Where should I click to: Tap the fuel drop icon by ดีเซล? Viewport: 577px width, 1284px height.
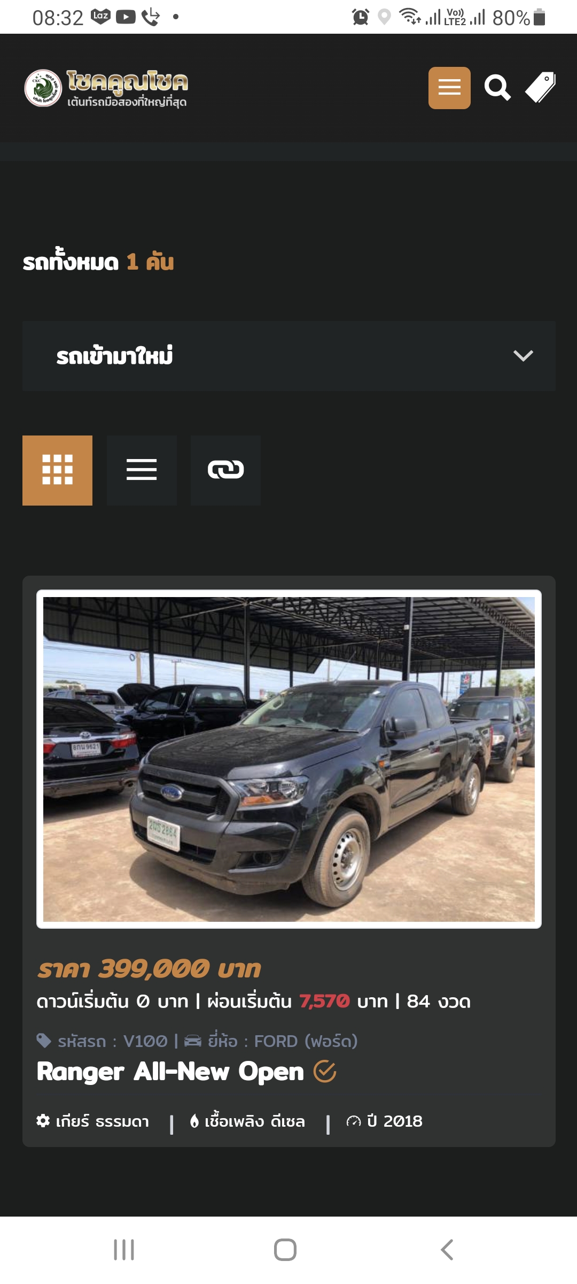[194, 1121]
